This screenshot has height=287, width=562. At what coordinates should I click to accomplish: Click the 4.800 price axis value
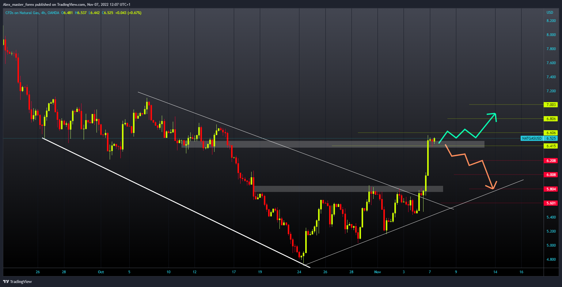pyautogui.click(x=551, y=259)
